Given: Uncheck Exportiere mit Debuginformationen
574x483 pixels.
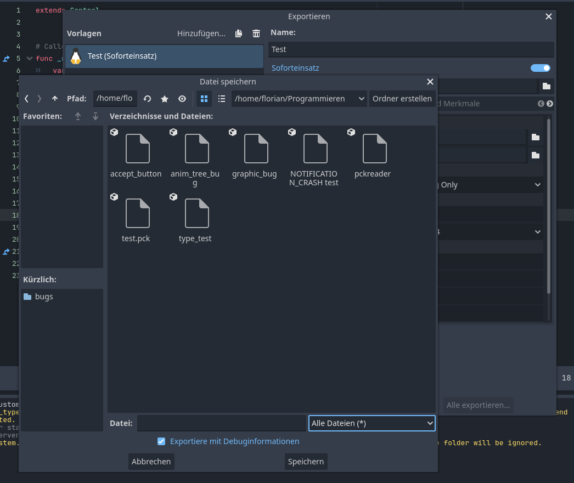Looking at the screenshot, I should (161, 441).
